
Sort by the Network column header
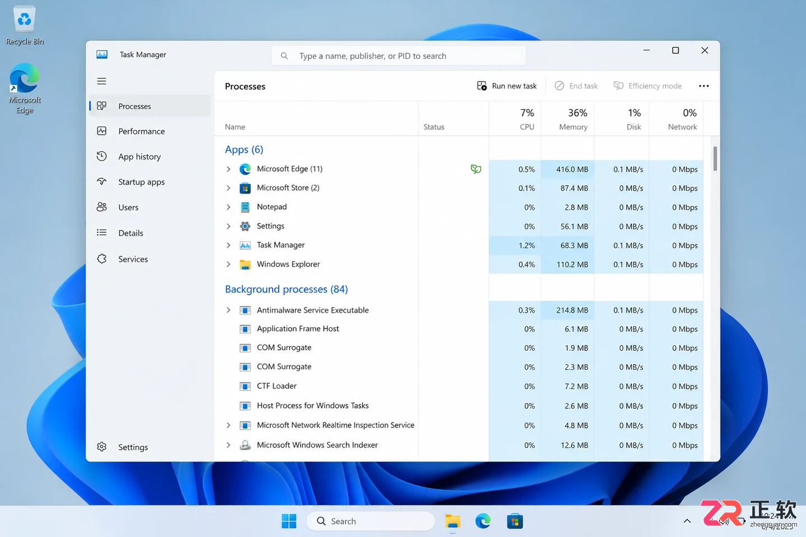tap(676, 119)
